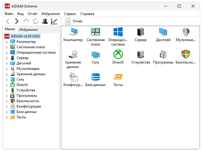This screenshot has width=202, height=151.
Task: Open the Программы large icon
Action: [x=163, y=54]
